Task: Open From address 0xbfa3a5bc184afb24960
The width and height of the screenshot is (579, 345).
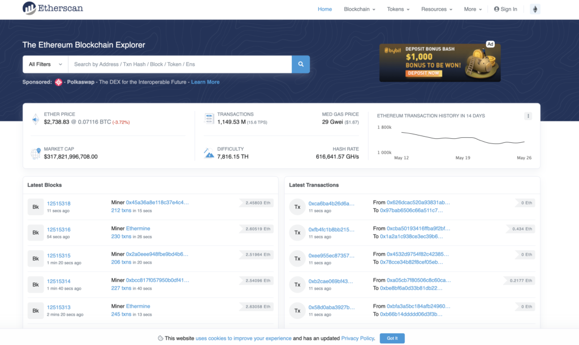Action: tap(418, 306)
